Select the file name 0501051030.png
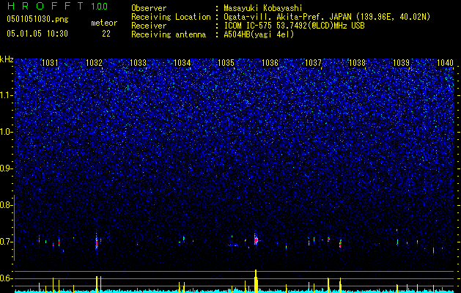 click(37, 20)
